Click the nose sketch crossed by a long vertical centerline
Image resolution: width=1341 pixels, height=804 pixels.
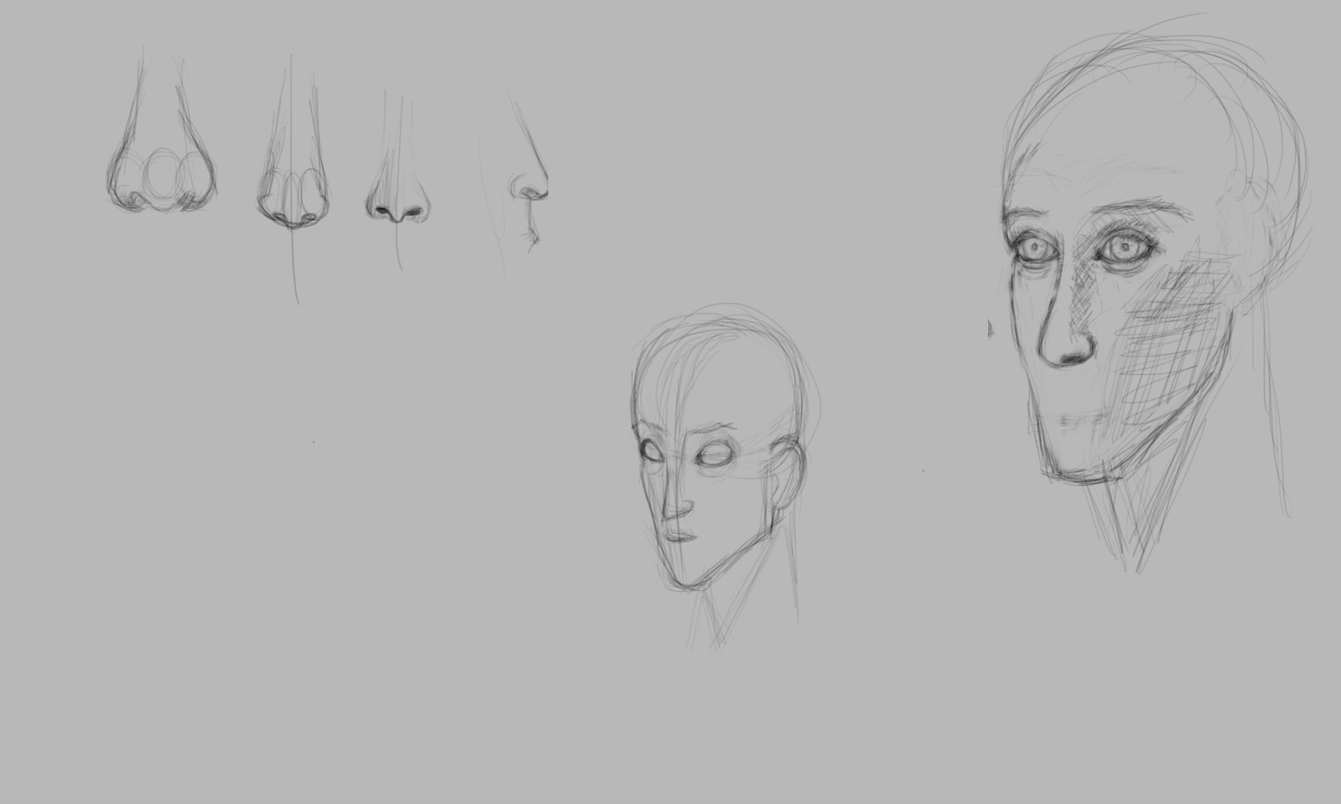pos(293,179)
